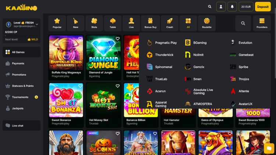Image resolution: width=276 pixels, height=155 pixels.
Task: Click the Tournaments count badge
Action: [x=36, y=97]
